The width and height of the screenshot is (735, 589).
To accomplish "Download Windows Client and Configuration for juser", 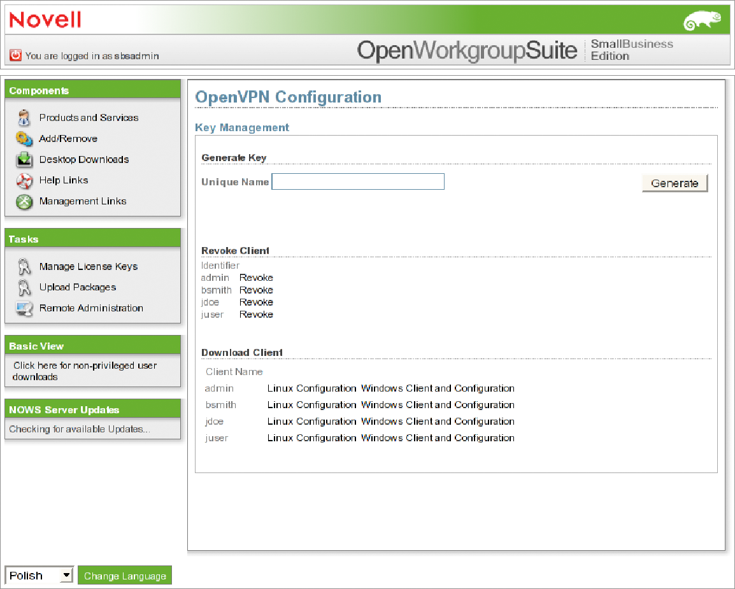I will [438, 437].
